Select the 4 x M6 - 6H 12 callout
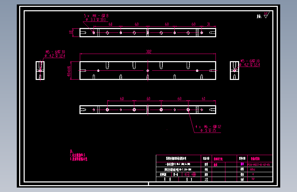The image size is (297, 192). click(208, 127)
